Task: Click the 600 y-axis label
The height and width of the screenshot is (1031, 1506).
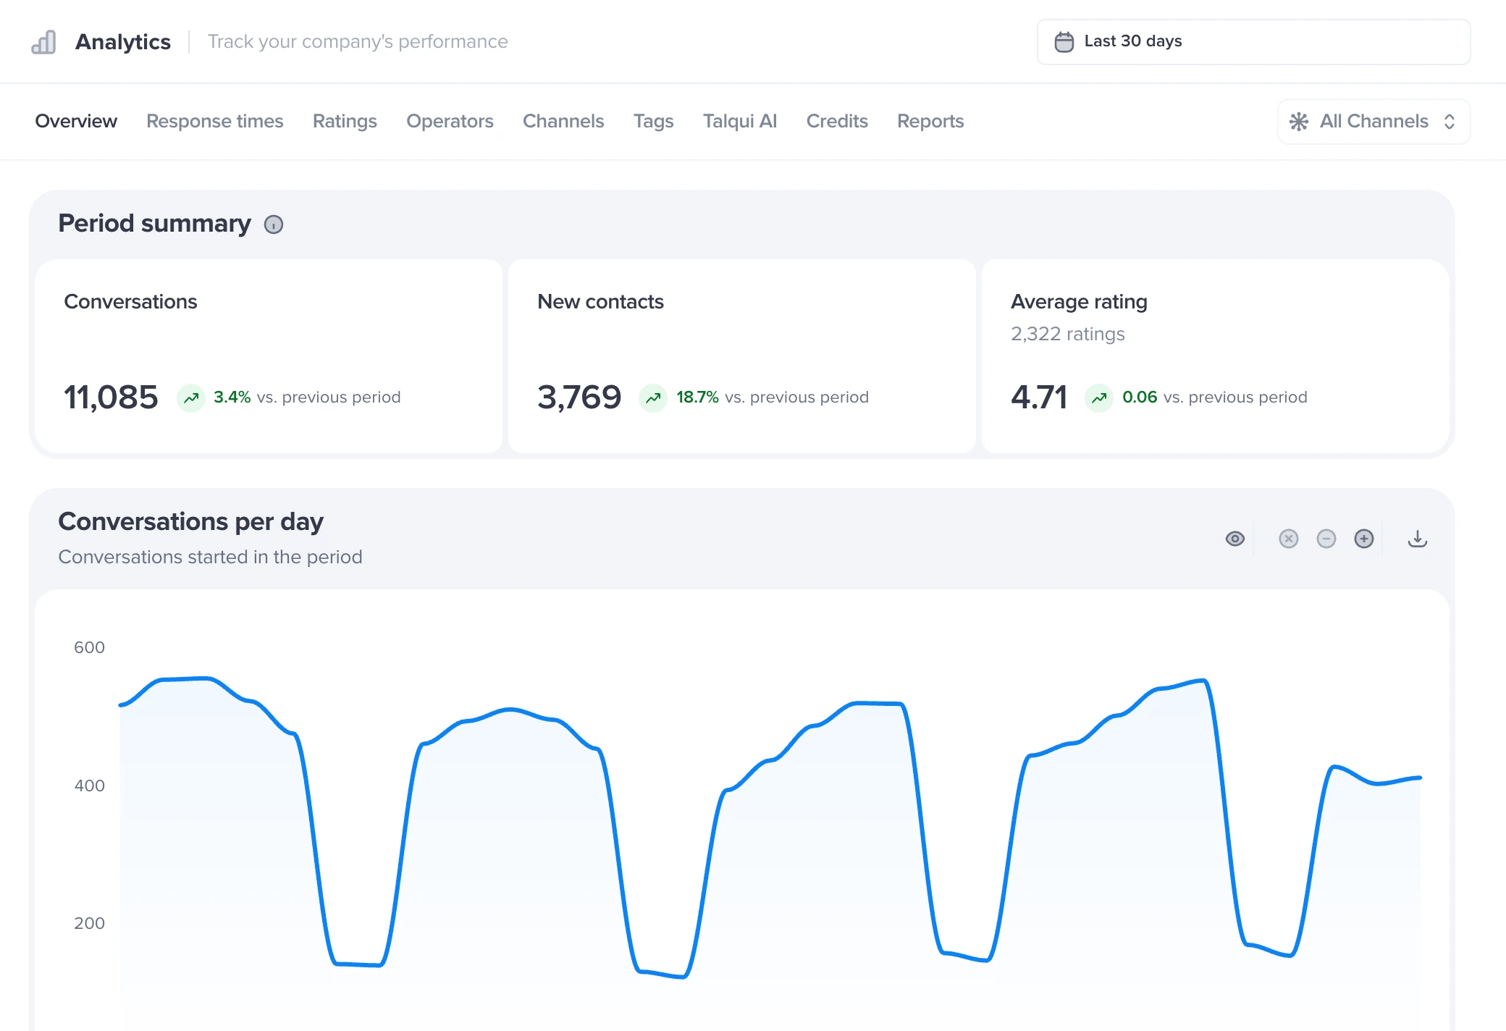Action: tap(89, 647)
